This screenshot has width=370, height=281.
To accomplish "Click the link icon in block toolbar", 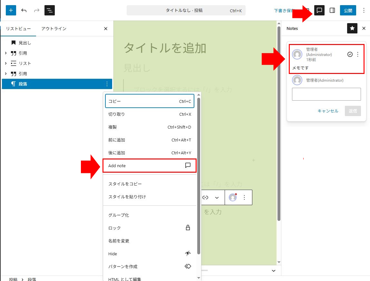I will click(205, 197).
